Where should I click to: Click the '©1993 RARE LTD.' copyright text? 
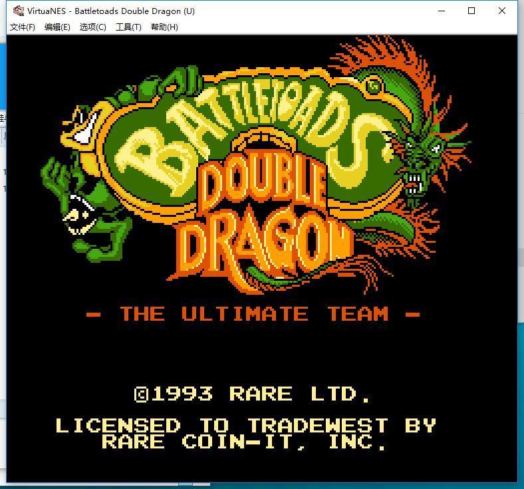(x=253, y=394)
